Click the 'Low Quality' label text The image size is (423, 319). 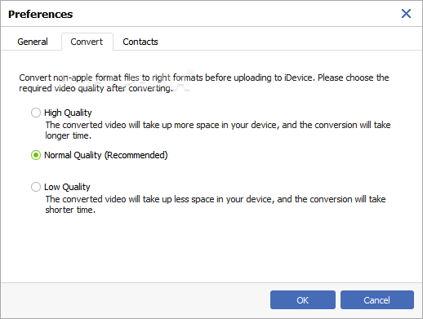coord(67,187)
